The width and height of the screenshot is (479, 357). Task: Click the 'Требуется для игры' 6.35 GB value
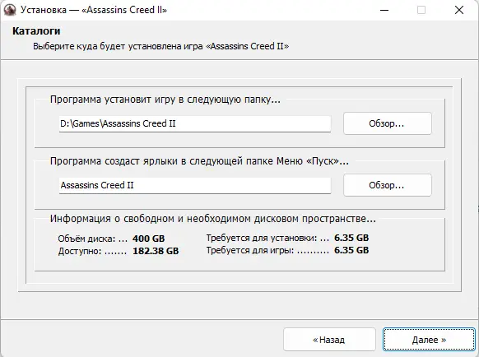tap(351, 250)
